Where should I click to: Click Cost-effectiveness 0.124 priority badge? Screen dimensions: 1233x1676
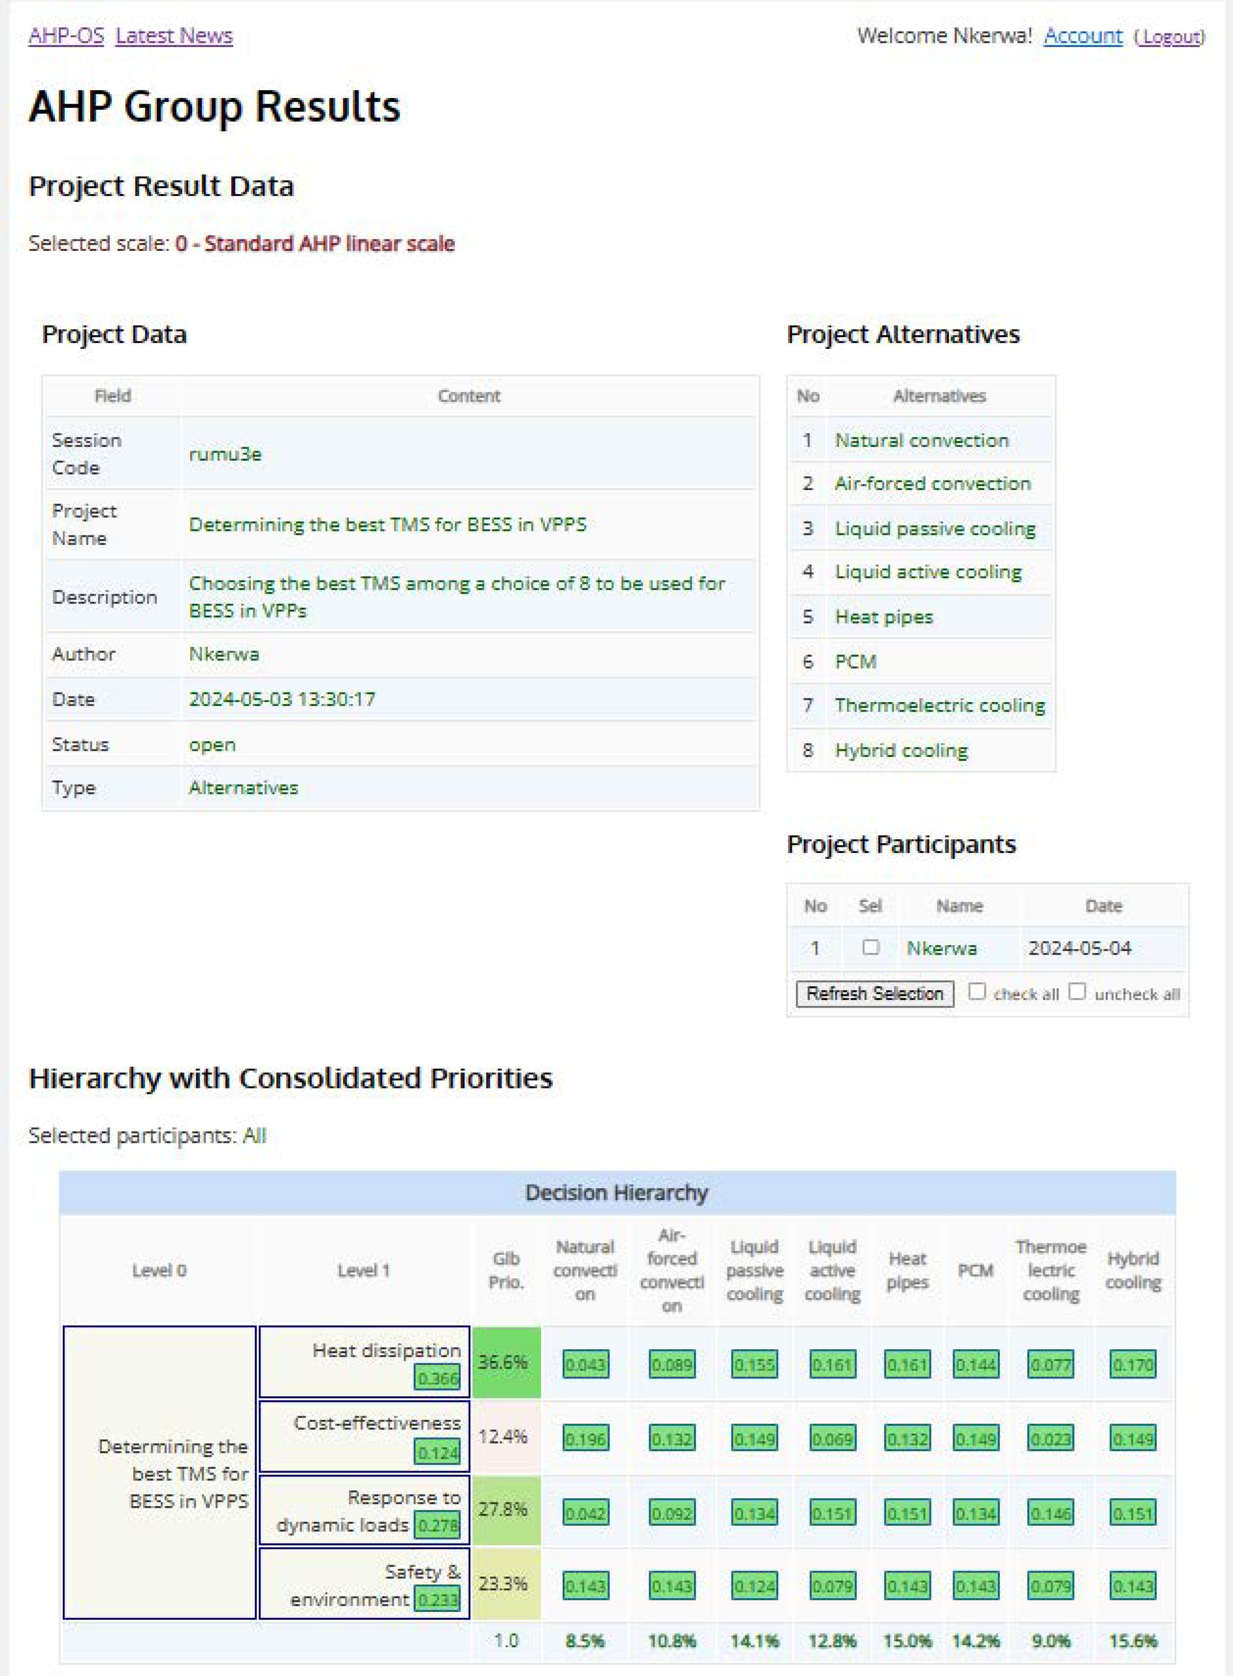pos(437,1452)
